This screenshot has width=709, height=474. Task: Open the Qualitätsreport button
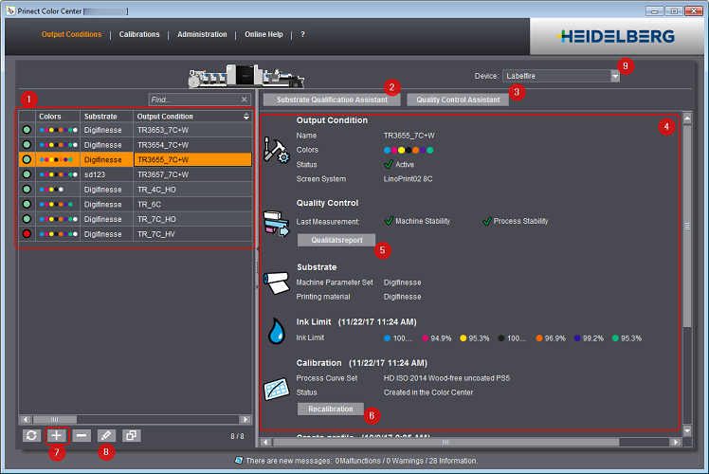point(336,240)
